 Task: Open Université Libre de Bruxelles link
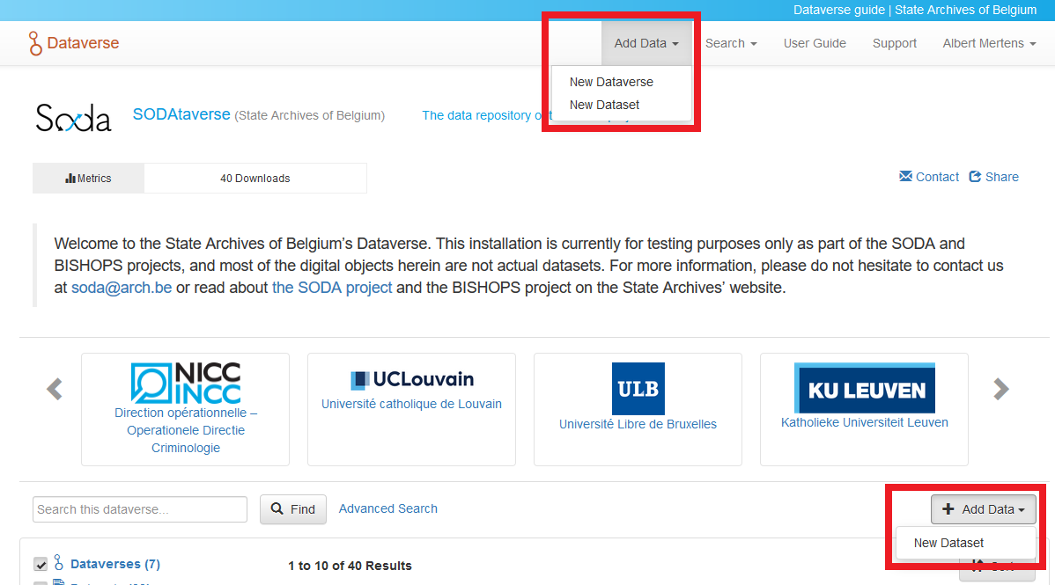(x=638, y=424)
